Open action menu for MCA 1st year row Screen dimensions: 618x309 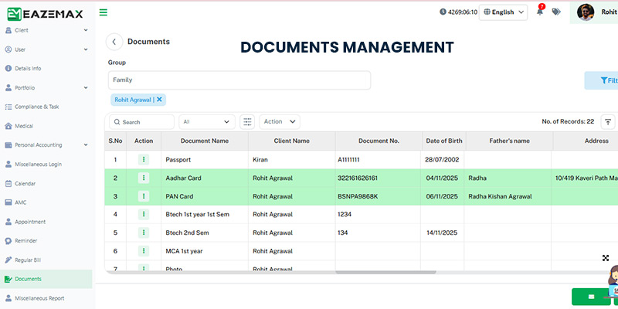coord(144,251)
